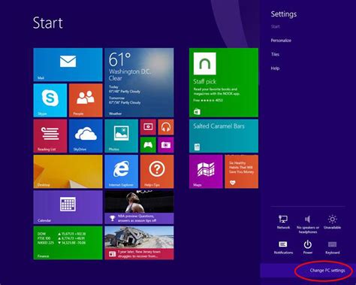
Task: Open the Salted Caramel Bars food tile
Action: point(224,136)
